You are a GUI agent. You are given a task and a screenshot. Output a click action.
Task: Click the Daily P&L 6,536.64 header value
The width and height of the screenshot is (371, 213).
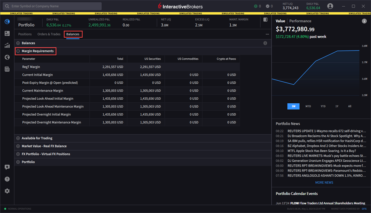[x=313, y=8]
